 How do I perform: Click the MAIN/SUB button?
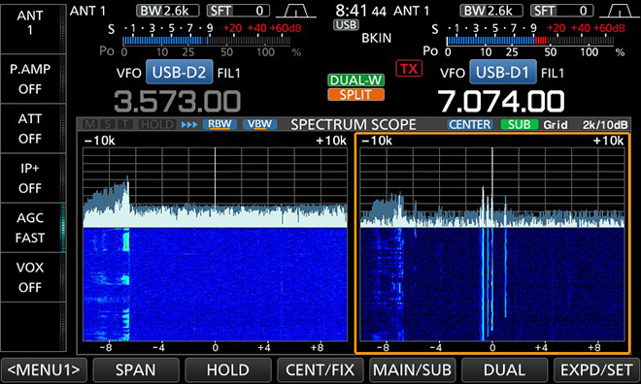coord(412,370)
